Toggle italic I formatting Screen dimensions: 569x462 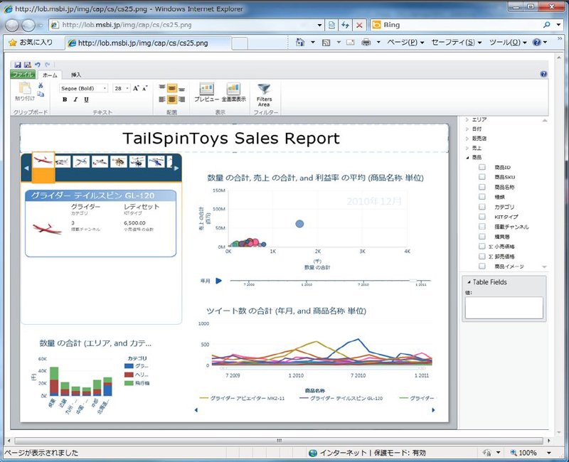coord(75,100)
